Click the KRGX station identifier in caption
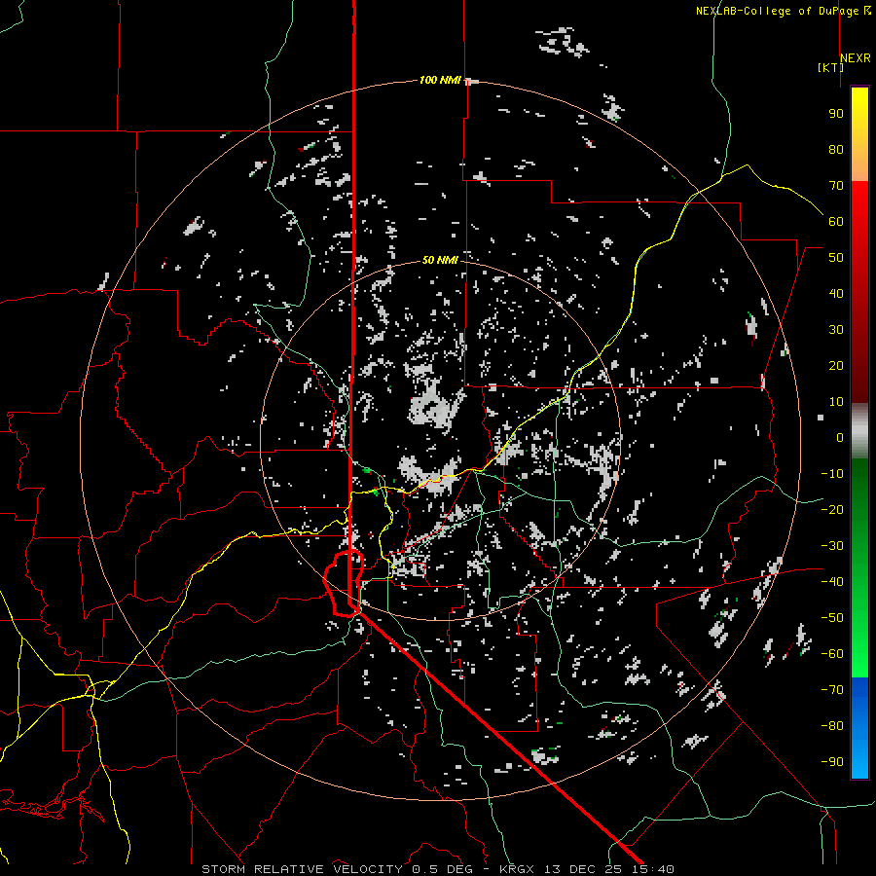 [518, 869]
